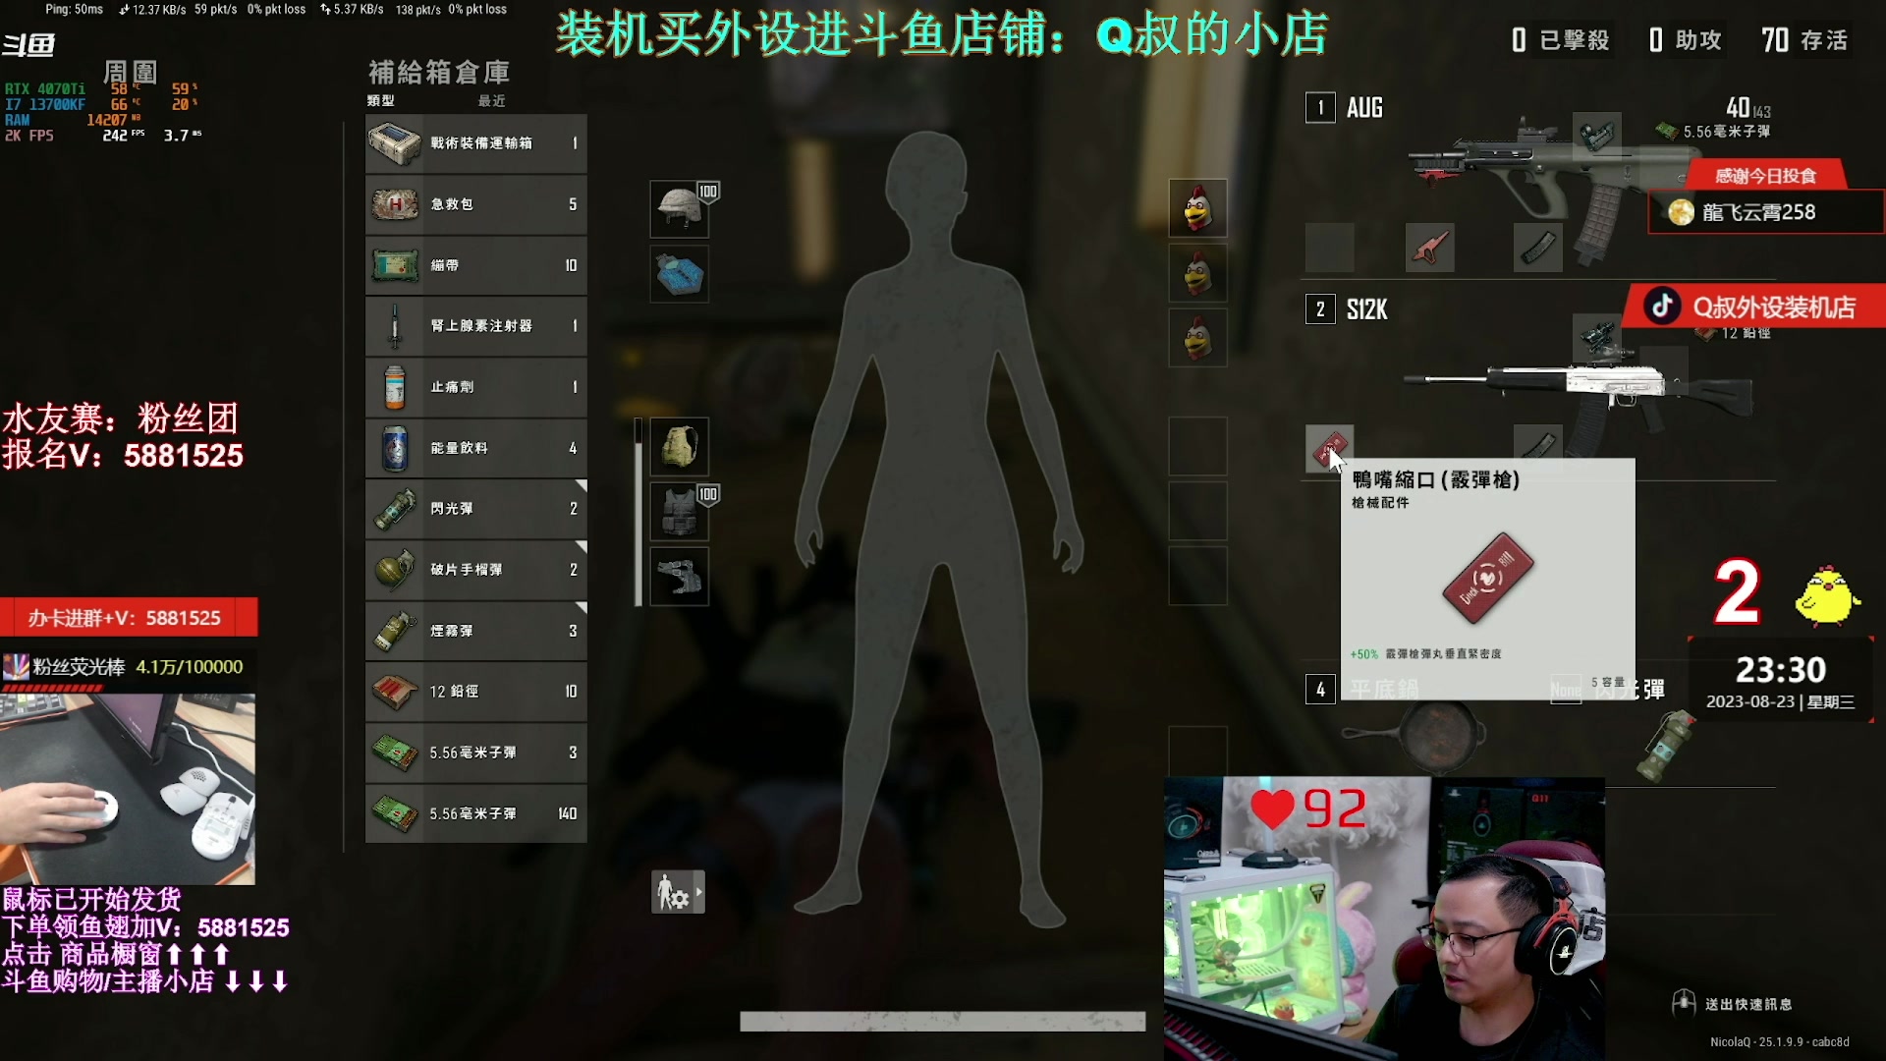Viewport: 1886px width, 1061px height.
Task: Click the 閃光彈 list label
Action: [452, 509]
